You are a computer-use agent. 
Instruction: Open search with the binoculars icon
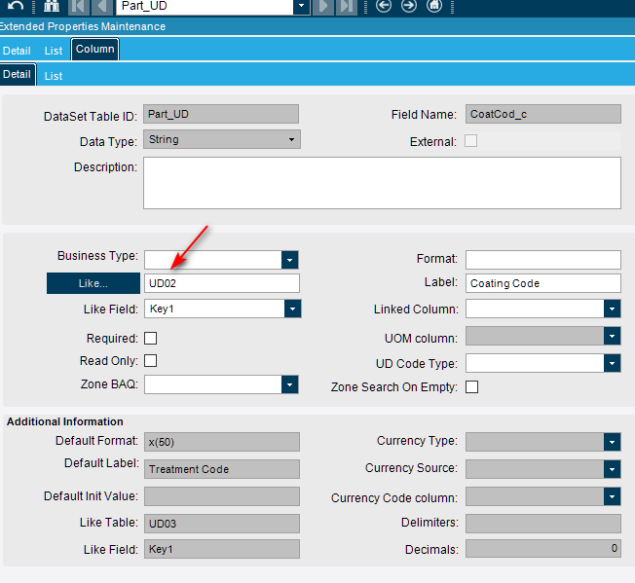52,6
